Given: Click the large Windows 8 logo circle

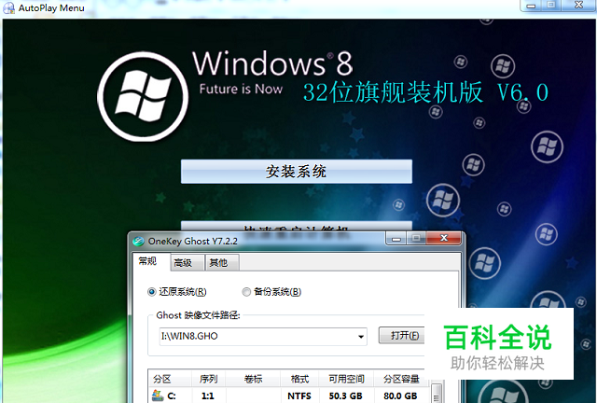Looking at the screenshot, I should coord(143,97).
